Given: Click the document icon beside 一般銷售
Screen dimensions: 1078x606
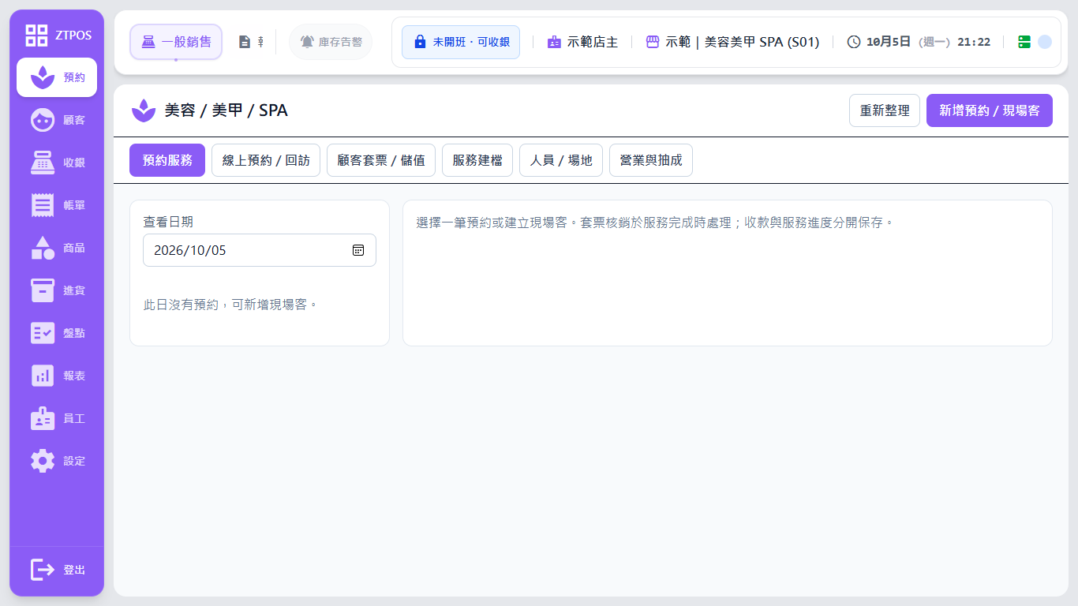Looking at the screenshot, I should (x=245, y=42).
